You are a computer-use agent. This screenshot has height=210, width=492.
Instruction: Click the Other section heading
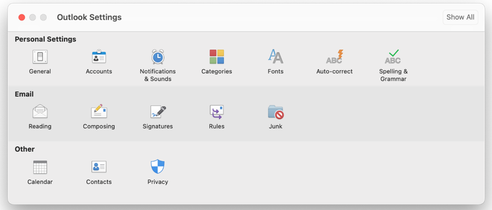(x=25, y=149)
